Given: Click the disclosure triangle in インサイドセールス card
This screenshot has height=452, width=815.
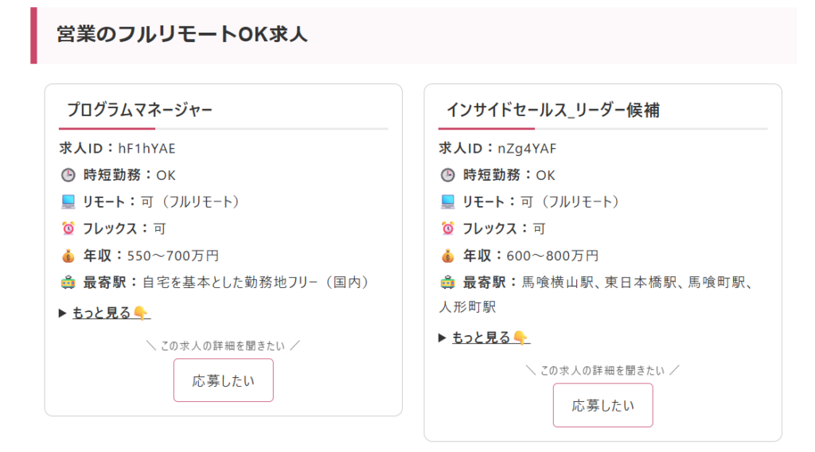Looking at the screenshot, I should click(443, 338).
